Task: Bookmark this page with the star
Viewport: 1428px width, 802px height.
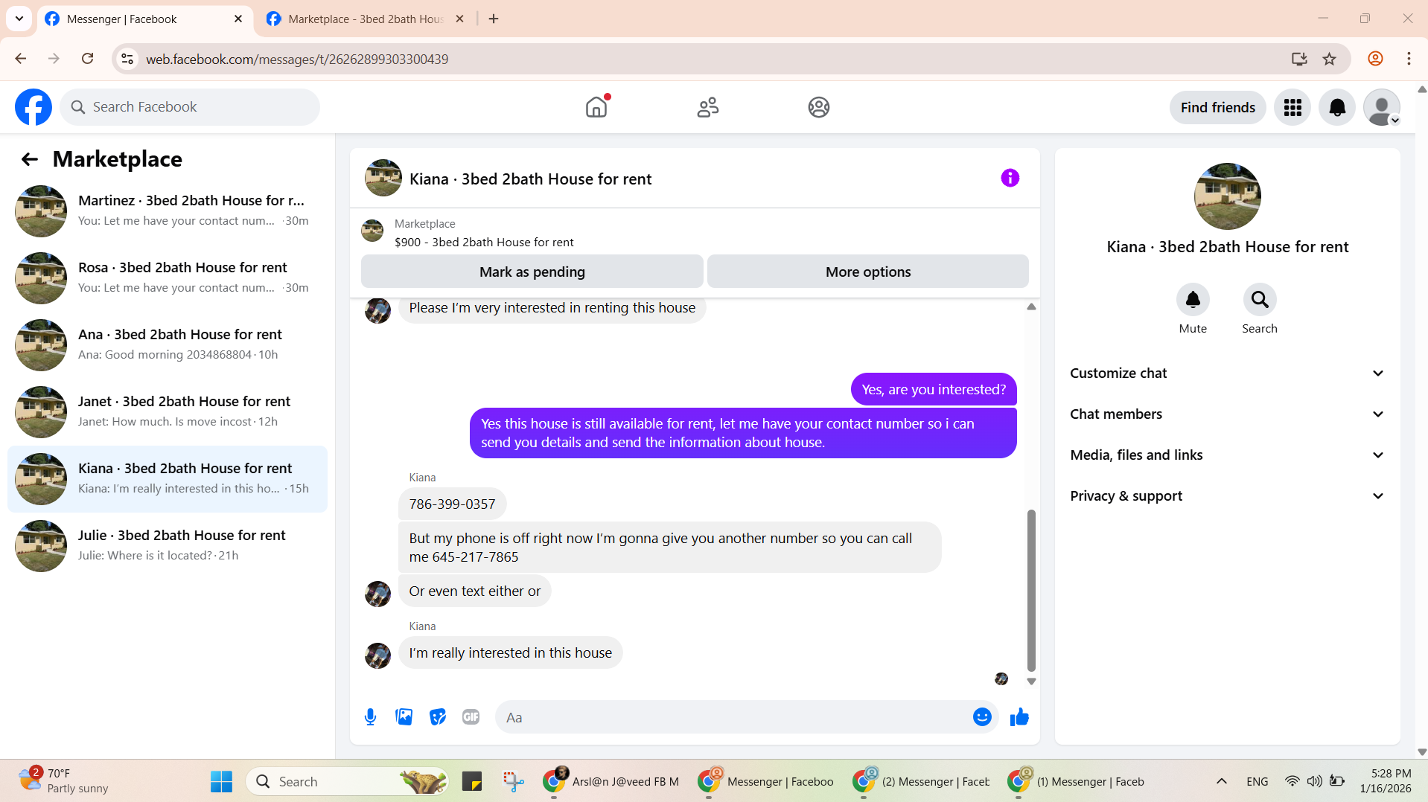Action: (x=1329, y=59)
